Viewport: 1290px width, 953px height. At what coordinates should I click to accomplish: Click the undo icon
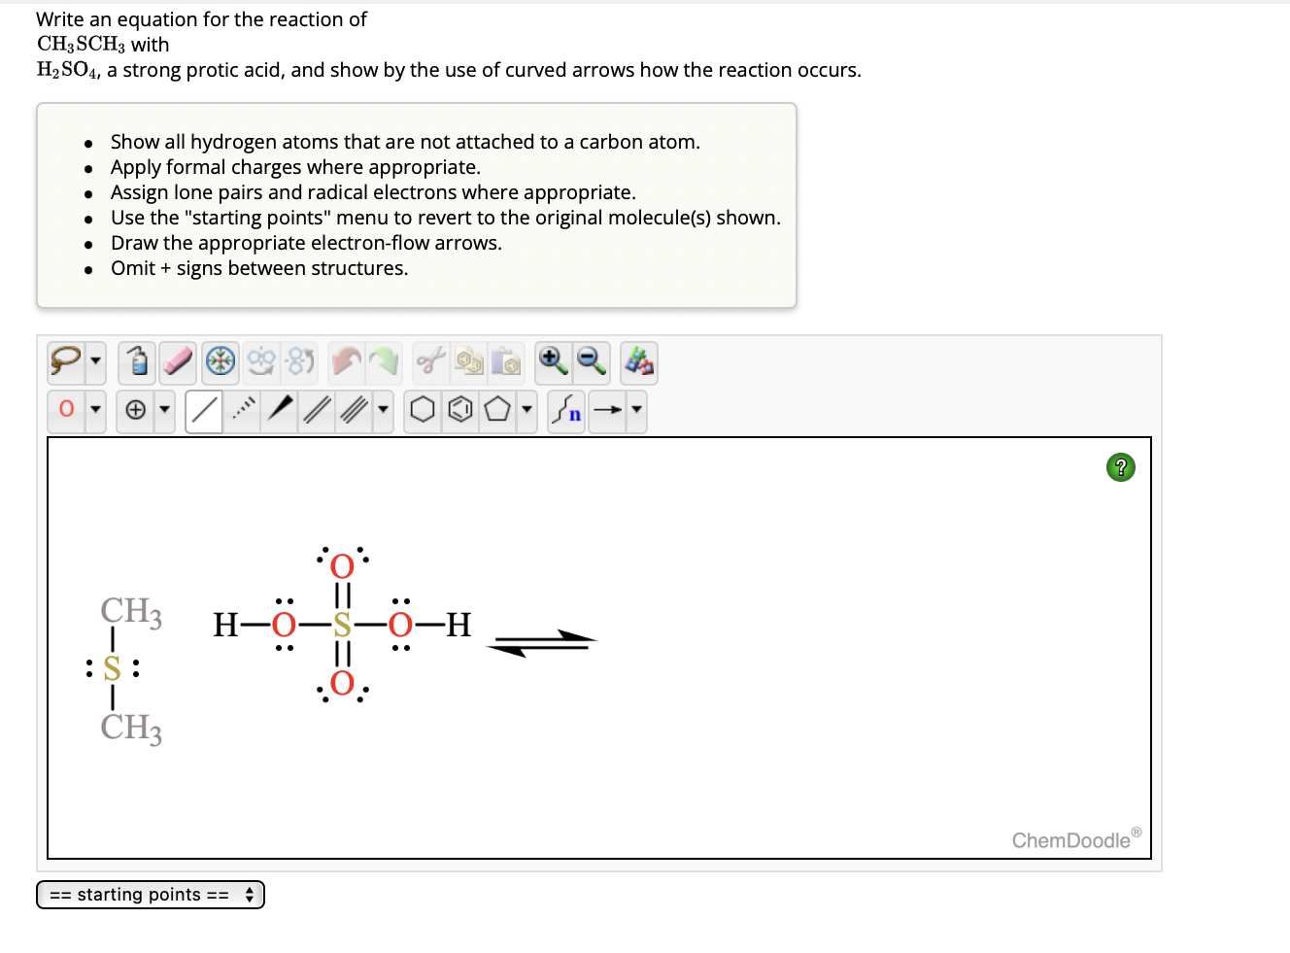[348, 361]
